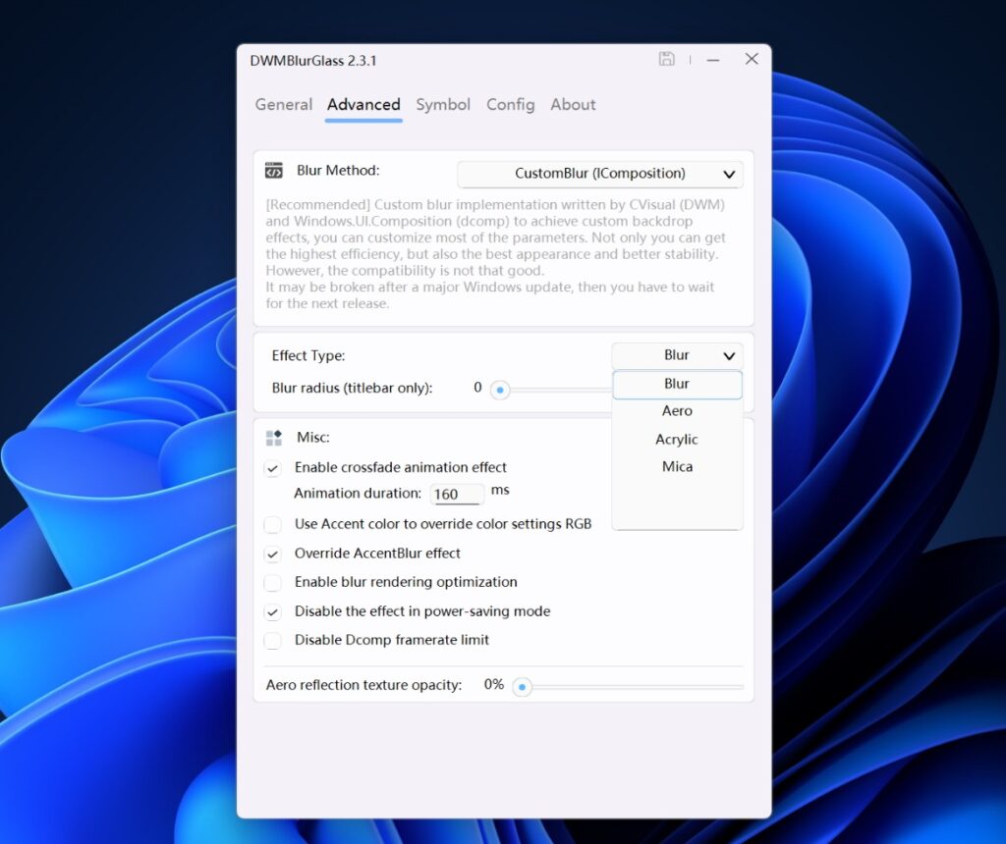Uncheck Enable crossfade animation effect
Viewport: 1006px width, 844px height.
pyautogui.click(x=273, y=467)
